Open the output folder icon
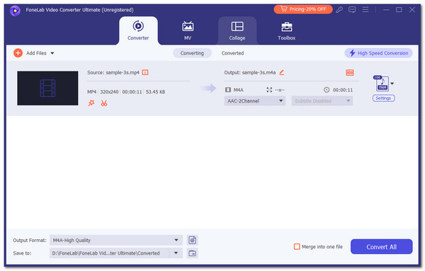 click(192, 253)
